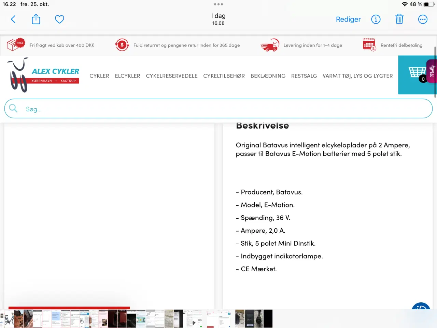Screen dimensions: 437x328
Task: Click the free shipping box icon
Action: tap(16, 44)
